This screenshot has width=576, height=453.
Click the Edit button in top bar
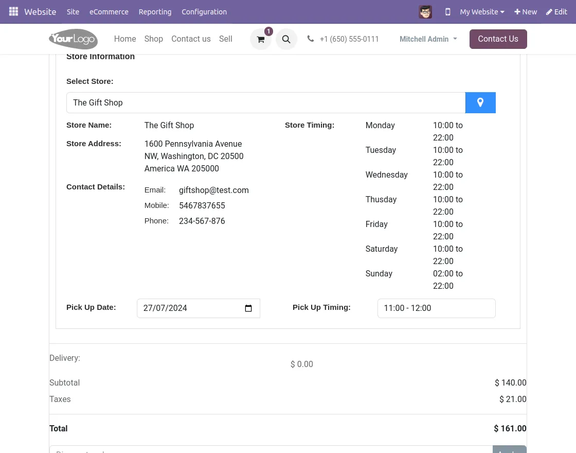[556, 12]
